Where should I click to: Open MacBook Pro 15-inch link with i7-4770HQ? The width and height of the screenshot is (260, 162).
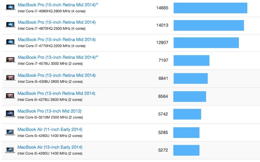tap(57, 40)
